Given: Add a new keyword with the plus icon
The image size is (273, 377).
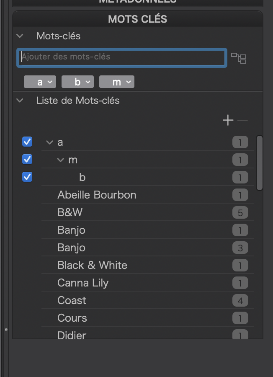Looking at the screenshot, I should pos(228,121).
